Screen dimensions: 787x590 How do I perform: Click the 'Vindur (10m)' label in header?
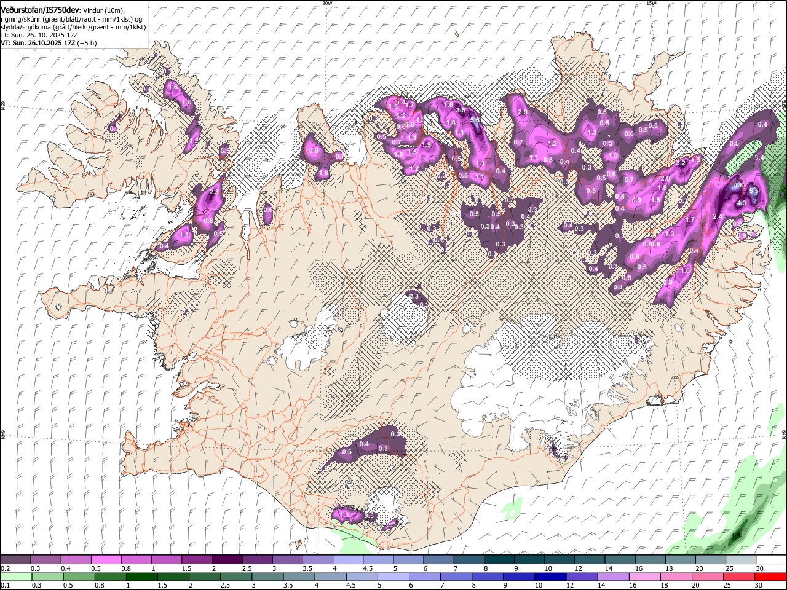[103, 10]
